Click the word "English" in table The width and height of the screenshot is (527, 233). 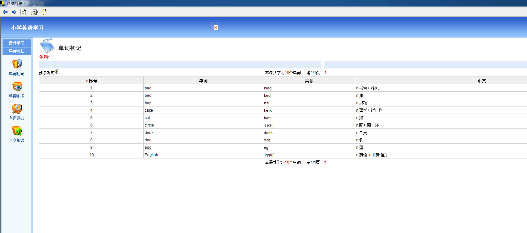[151, 155]
